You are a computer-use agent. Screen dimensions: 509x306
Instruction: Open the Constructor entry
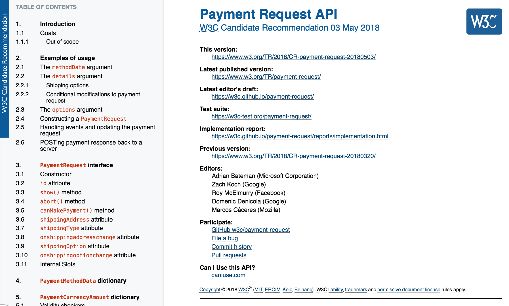tap(56, 174)
